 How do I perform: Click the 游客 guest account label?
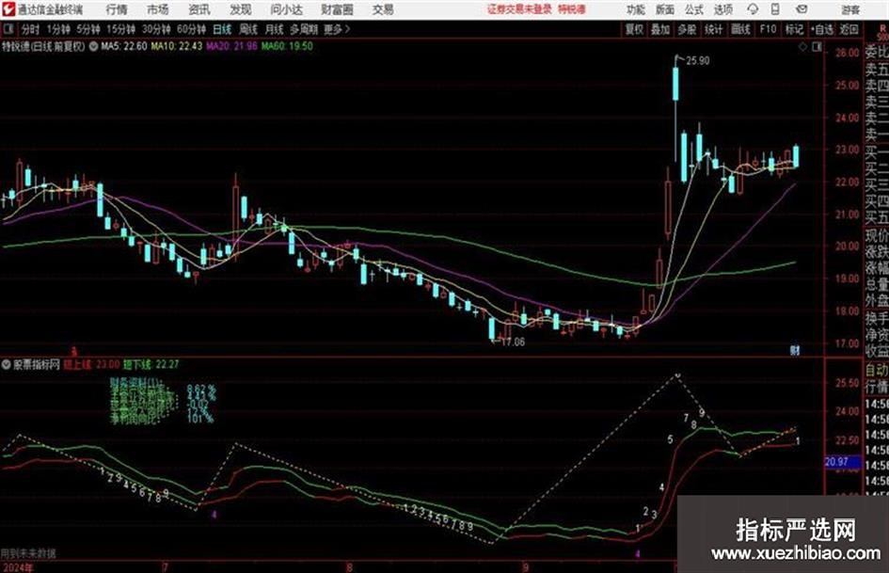click(x=850, y=9)
